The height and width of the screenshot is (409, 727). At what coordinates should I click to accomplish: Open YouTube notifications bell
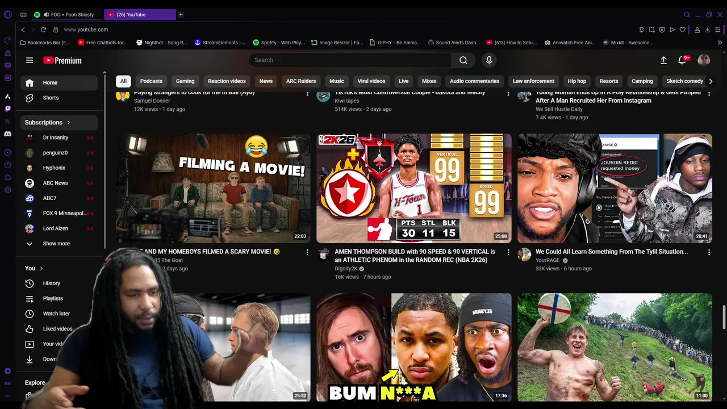coord(683,60)
